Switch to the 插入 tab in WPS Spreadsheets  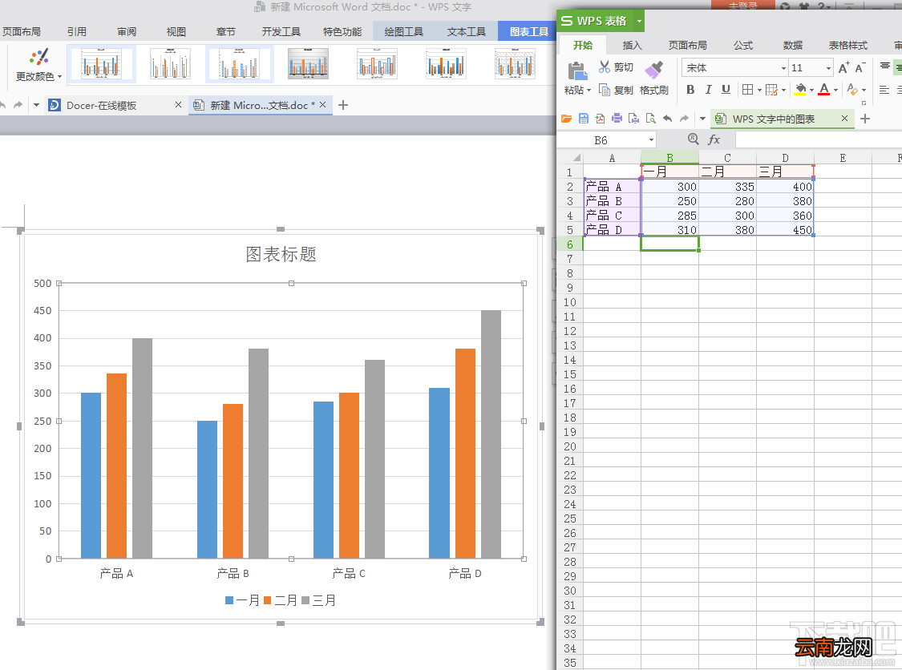click(632, 45)
